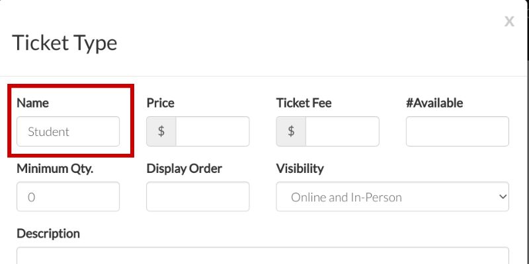Image resolution: width=529 pixels, height=264 pixels.
Task: Click the Price label text
Action: click(161, 103)
